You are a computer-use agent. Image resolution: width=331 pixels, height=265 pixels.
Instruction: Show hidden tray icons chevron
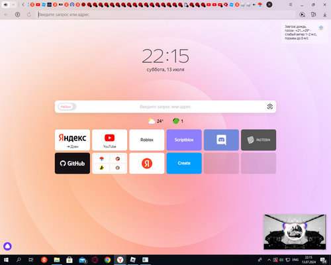tap(269, 260)
